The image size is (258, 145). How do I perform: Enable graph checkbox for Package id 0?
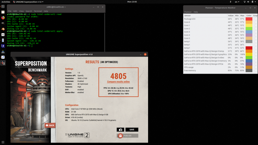point(256,19)
